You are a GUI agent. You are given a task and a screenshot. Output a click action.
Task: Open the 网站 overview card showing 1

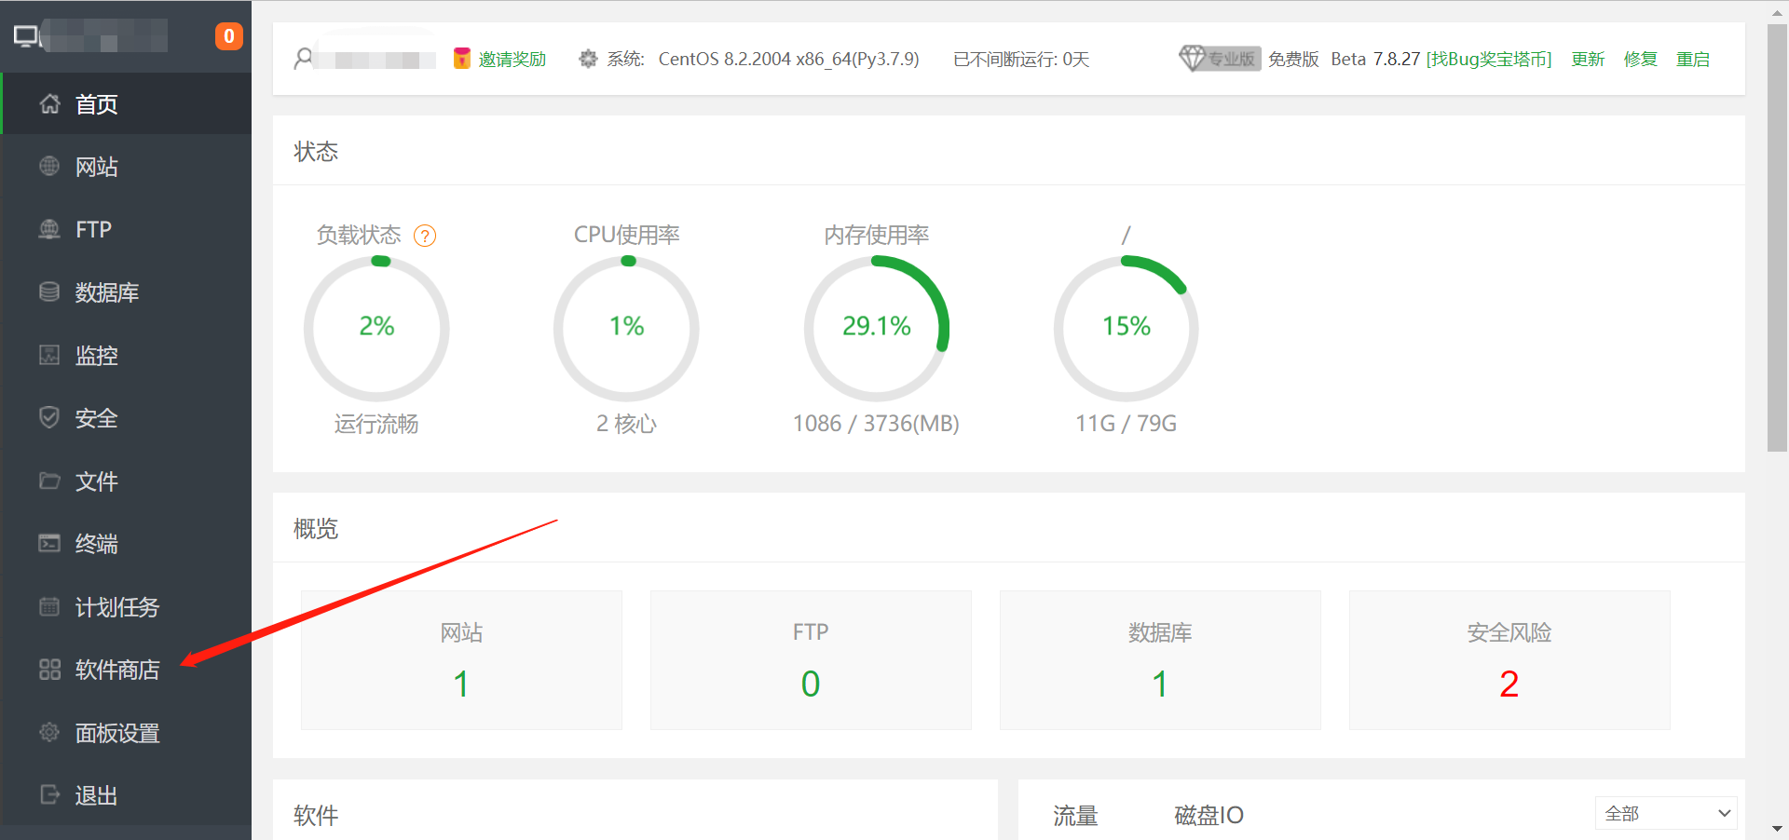[461, 660]
